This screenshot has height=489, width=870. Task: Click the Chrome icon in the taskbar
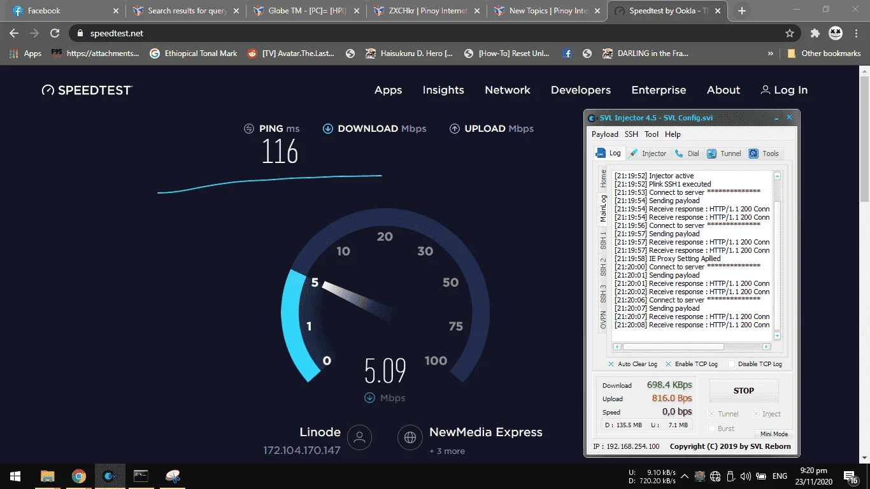click(79, 476)
